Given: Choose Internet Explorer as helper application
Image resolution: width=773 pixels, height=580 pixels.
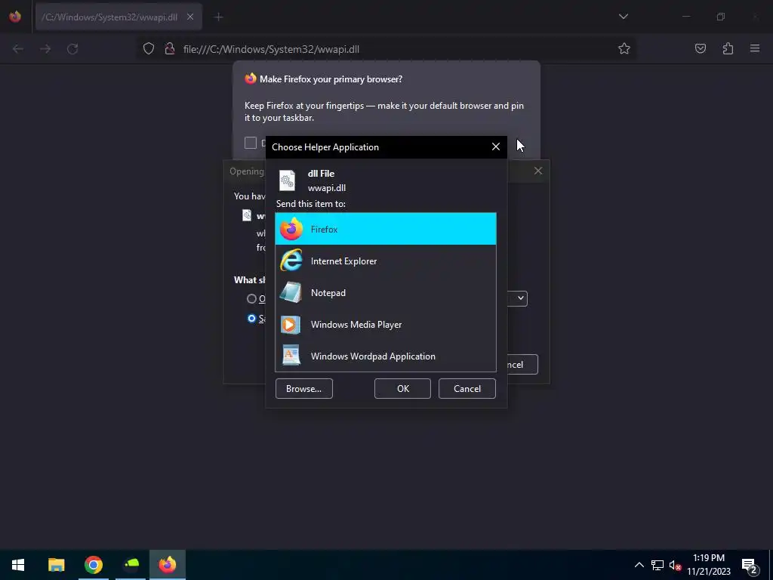Looking at the screenshot, I should 386,261.
